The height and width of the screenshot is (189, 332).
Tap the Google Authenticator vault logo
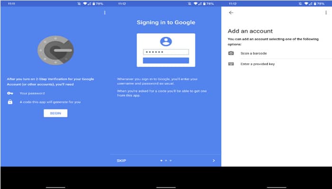[x=55, y=50]
